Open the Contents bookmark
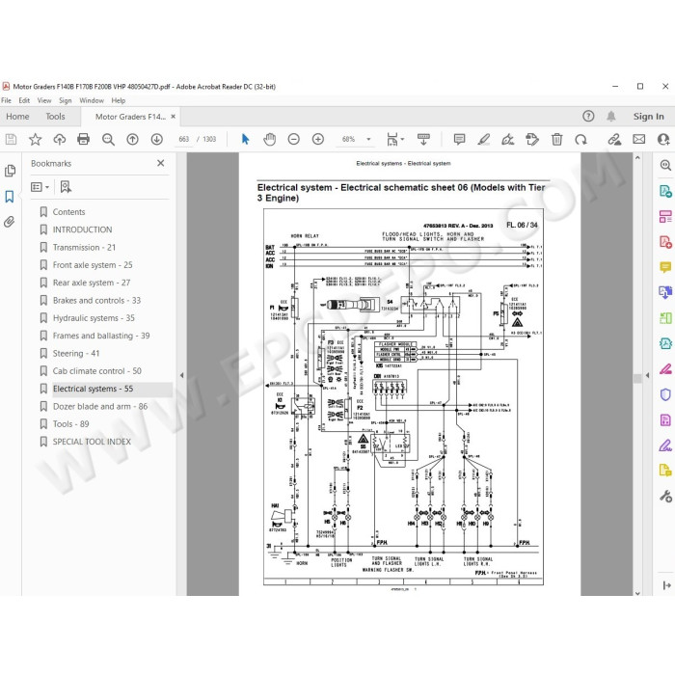This screenshot has width=675, height=675. tap(68, 212)
